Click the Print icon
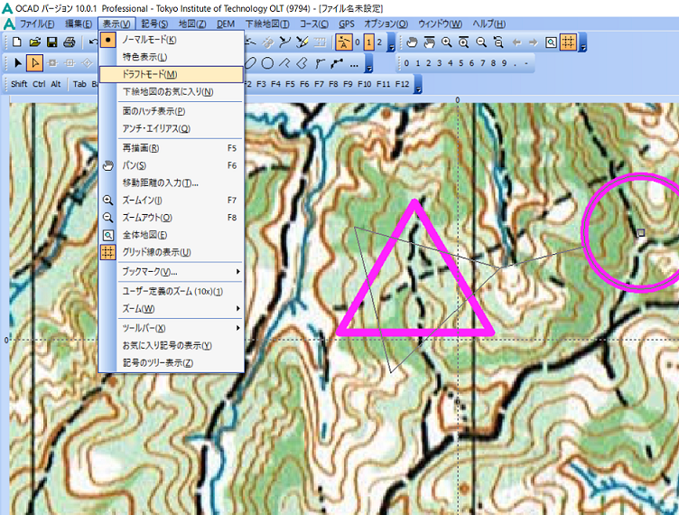This screenshot has width=679, height=515. point(70,42)
